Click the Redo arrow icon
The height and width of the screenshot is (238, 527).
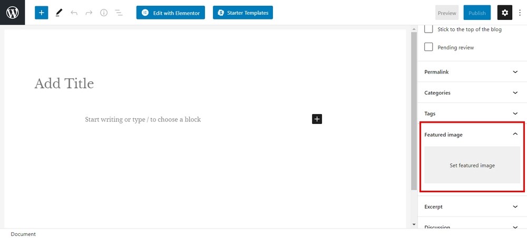[x=89, y=13]
